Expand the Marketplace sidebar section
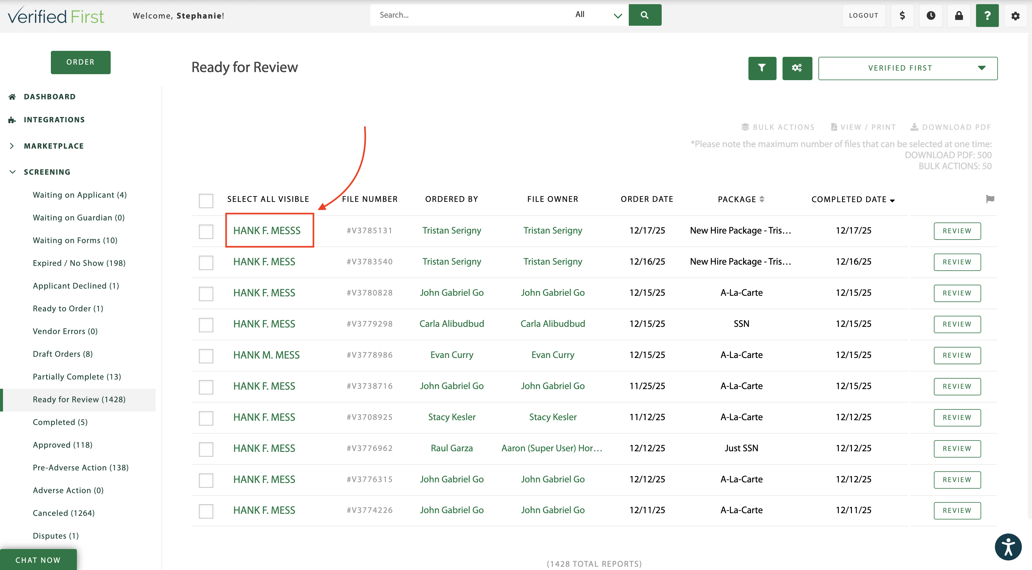1032x570 pixels. [54, 146]
